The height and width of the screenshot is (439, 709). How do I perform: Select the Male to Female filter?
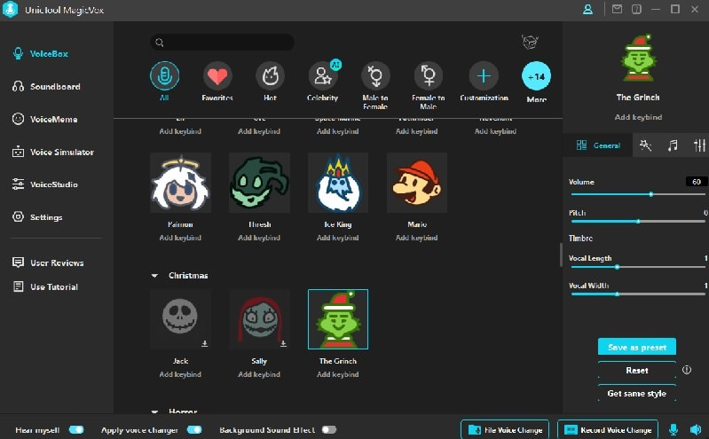point(376,77)
